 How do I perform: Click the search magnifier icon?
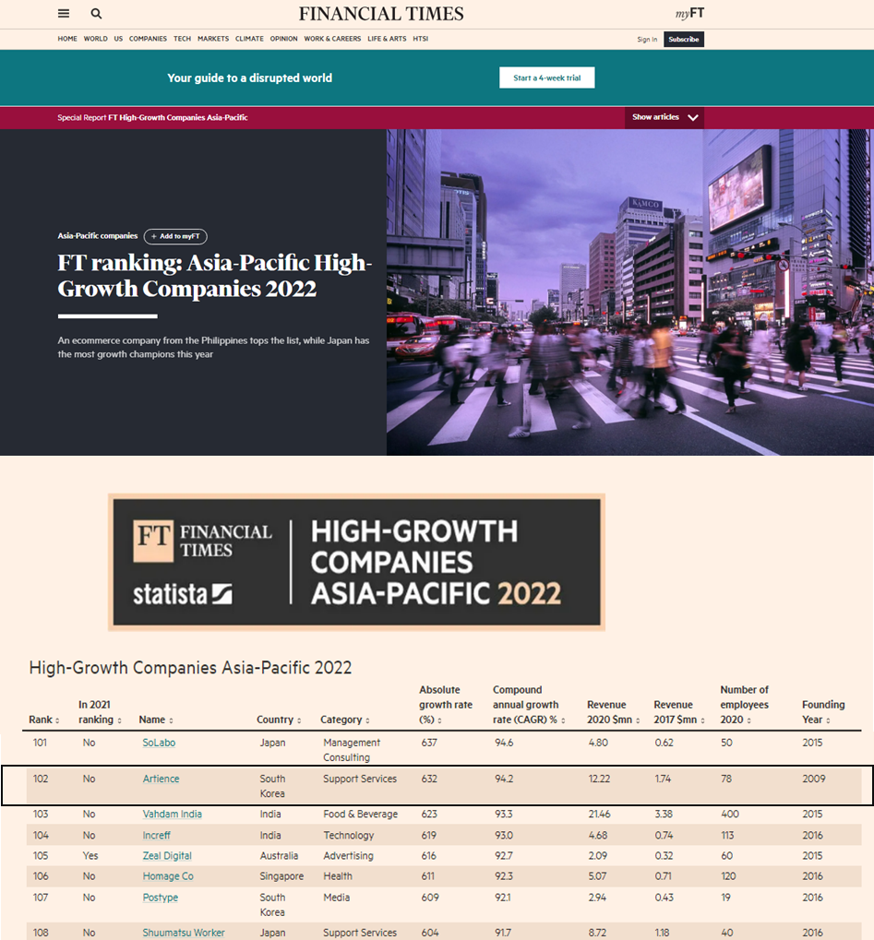(x=96, y=13)
